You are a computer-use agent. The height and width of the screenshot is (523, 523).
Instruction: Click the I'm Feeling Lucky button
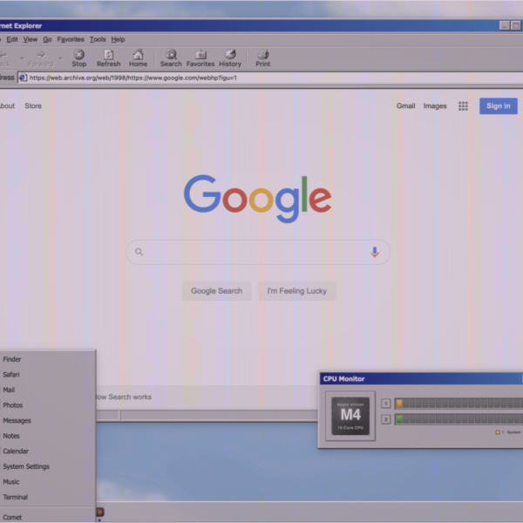point(297,291)
